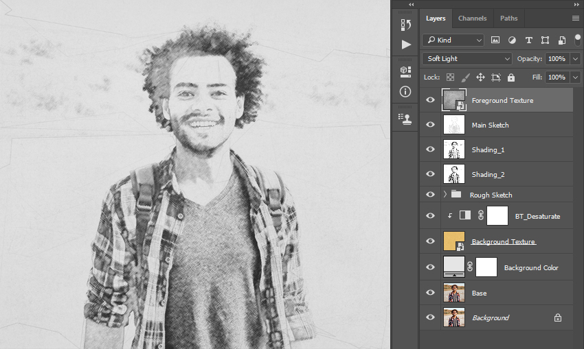This screenshot has height=349, width=584.
Task: Open the Clone Source stamp icon
Action: click(405, 119)
